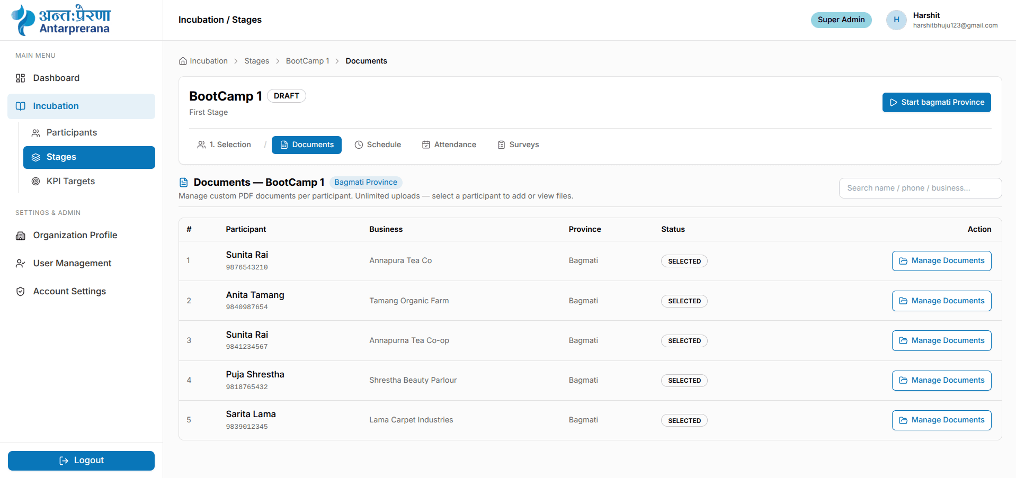
Task: Manage Documents for Annapurna Tea Co-op row
Action: pos(941,341)
